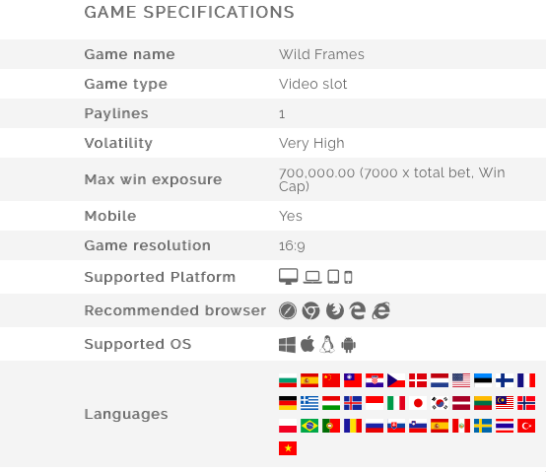This screenshot has width=546, height=472.
Task: Select the Turkish flag language
Action: [x=526, y=426]
